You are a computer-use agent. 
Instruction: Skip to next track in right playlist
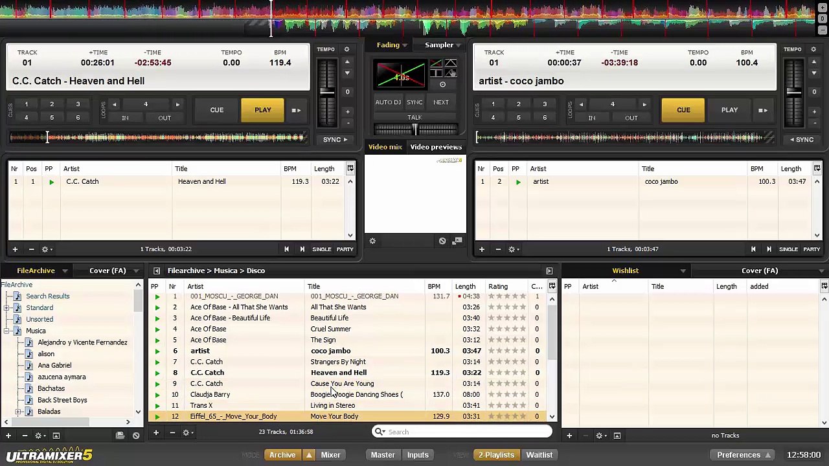(x=769, y=249)
